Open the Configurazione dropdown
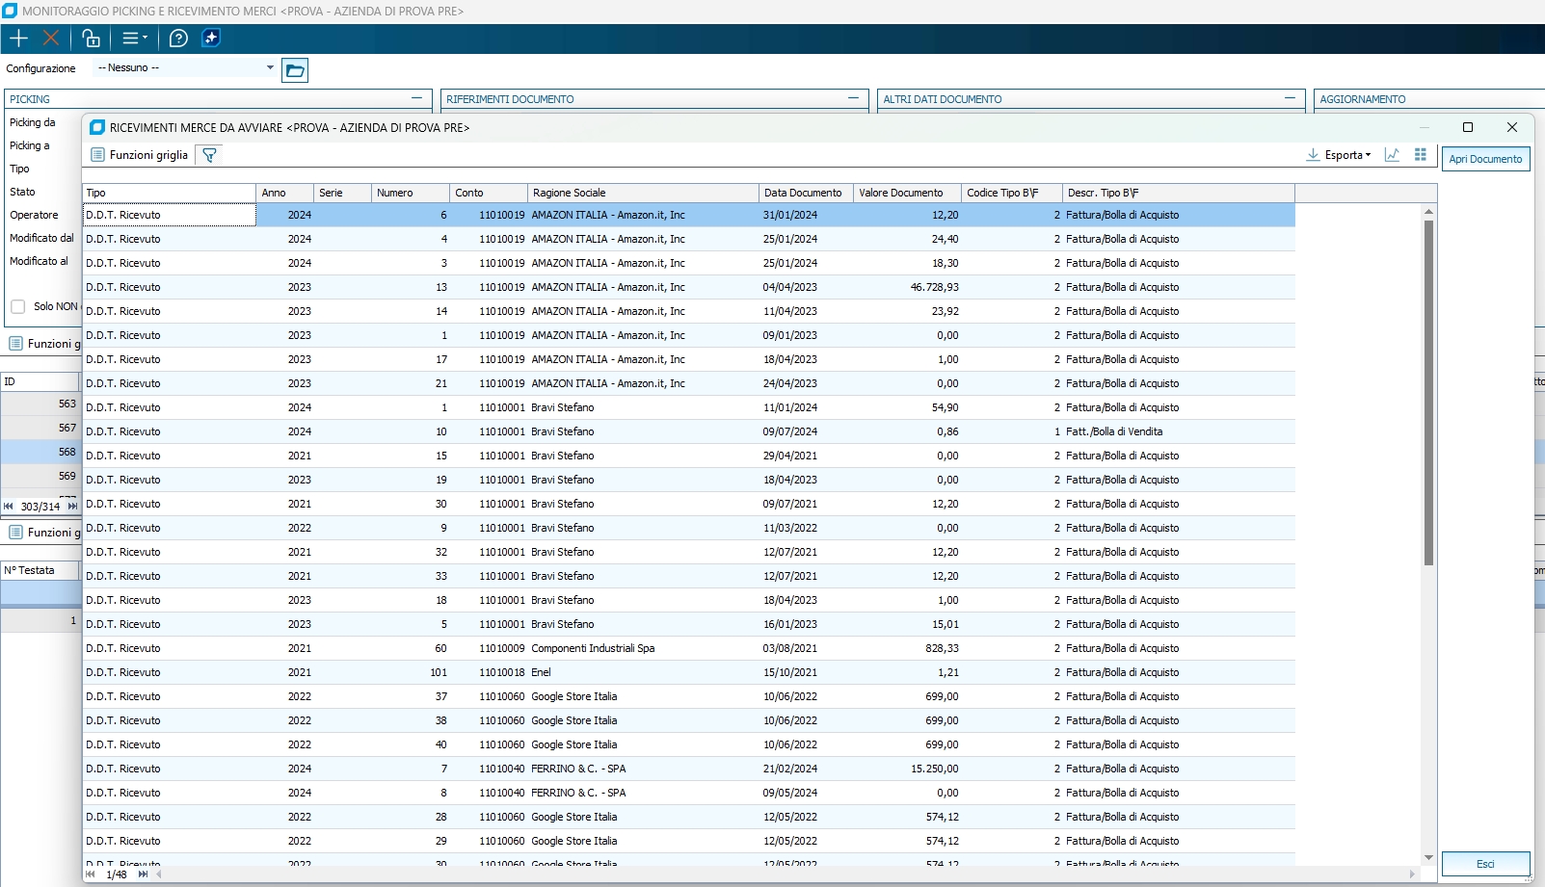The image size is (1545, 887). click(x=270, y=68)
